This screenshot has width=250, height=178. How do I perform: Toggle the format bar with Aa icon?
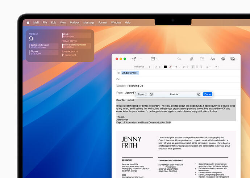(x=213, y=59)
